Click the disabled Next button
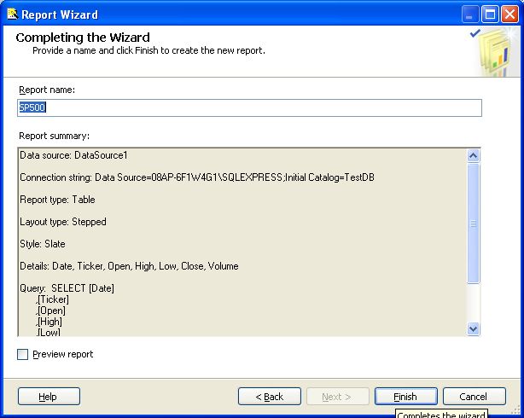Viewport: 524px width, 418px height. [337, 397]
